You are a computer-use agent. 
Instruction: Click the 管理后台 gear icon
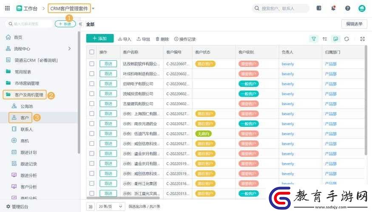pos(9,206)
